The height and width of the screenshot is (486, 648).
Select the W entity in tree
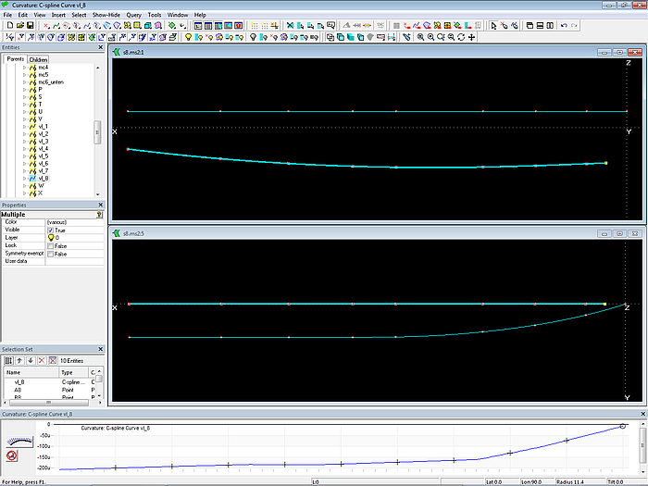pos(41,185)
